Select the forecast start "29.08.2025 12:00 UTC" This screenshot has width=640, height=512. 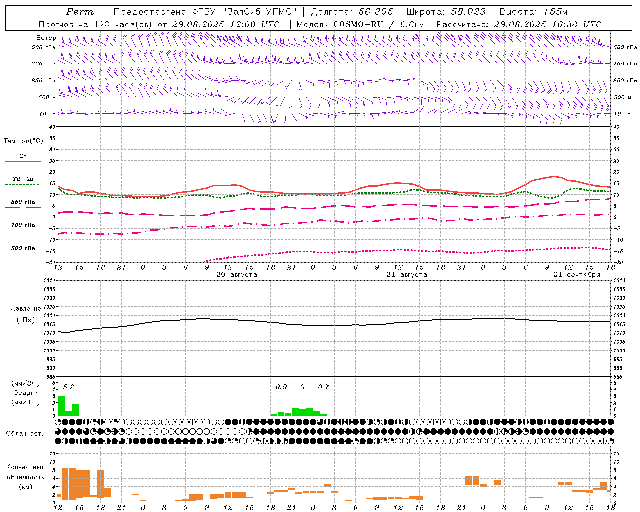[x=226, y=24]
